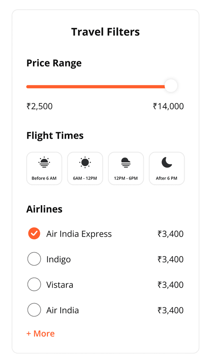The image size is (211, 357).
Task: Select the sunrise icon for Before 6 AM flights
Action: [x=44, y=162]
